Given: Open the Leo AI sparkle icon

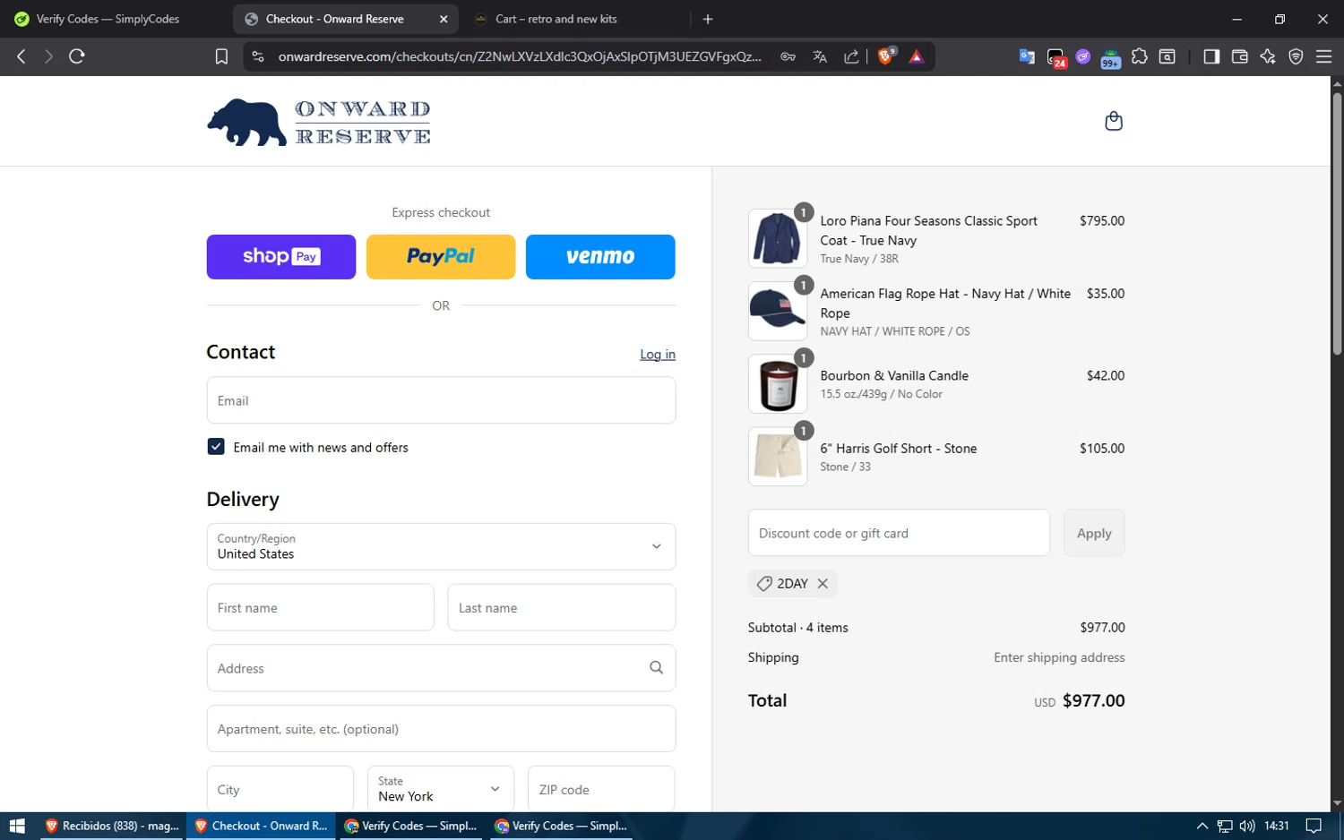Looking at the screenshot, I should (1268, 56).
